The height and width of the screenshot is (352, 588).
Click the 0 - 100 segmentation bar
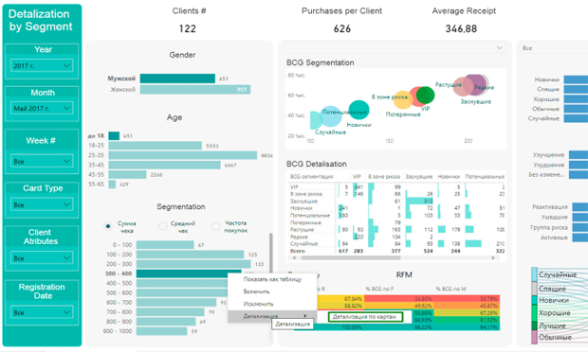(165, 245)
